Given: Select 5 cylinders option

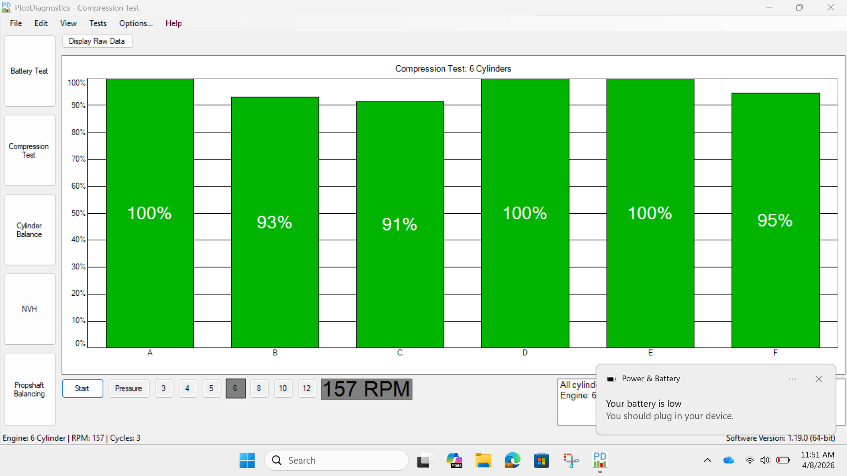Looking at the screenshot, I should [211, 388].
